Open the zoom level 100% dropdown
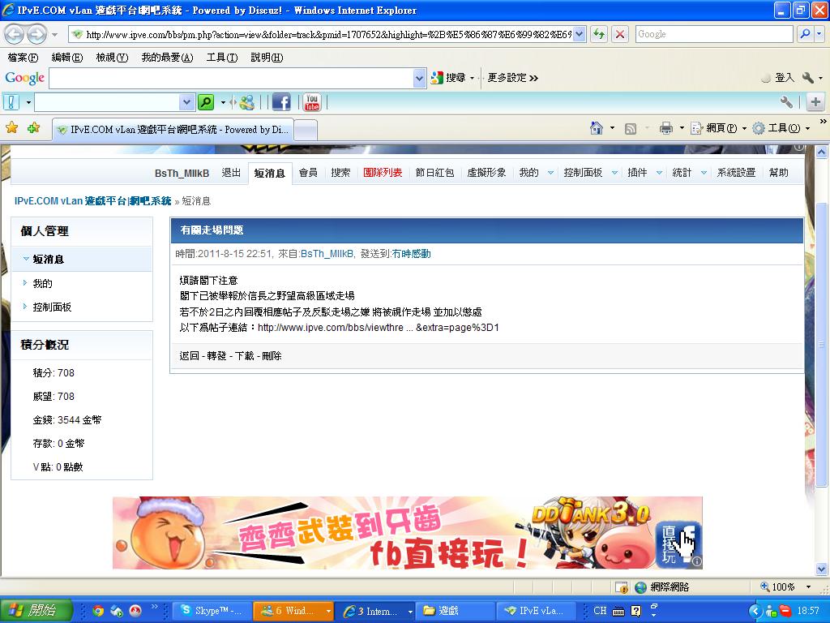The height and width of the screenshot is (623, 830). point(808,586)
